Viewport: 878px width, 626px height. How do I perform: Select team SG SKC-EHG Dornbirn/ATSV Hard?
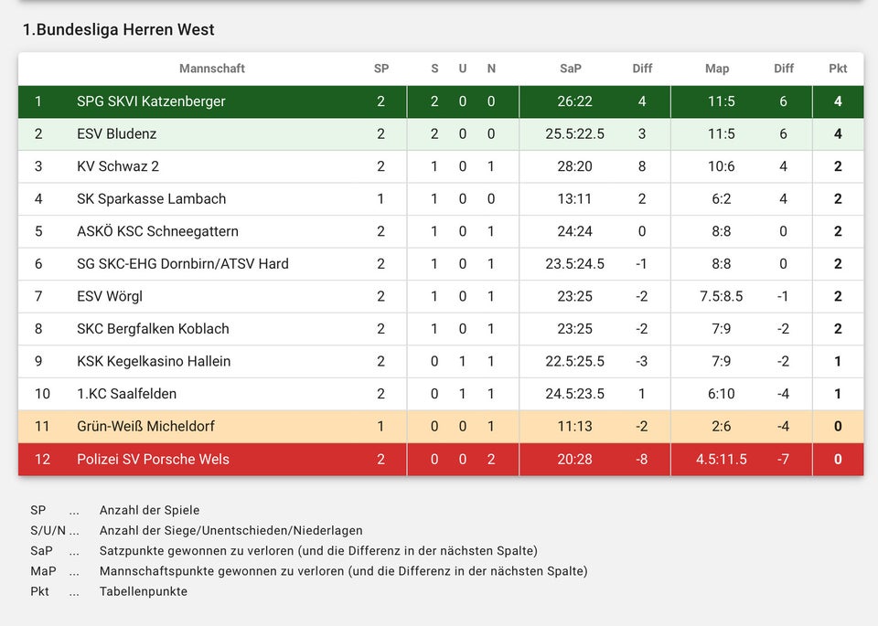(183, 263)
